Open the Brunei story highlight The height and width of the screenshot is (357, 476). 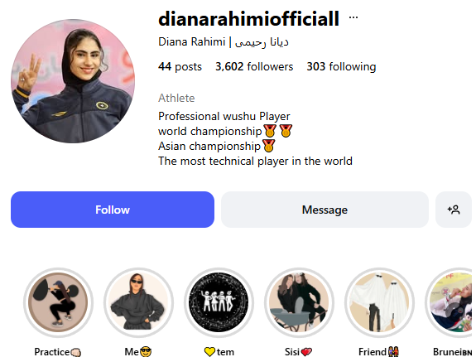click(x=450, y=302)
